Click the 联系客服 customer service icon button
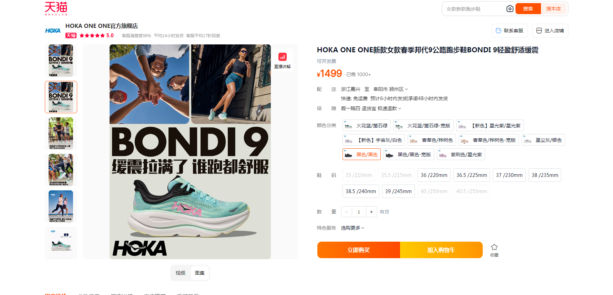613x295 pixels. pyautogui.click(x=510, y=31)
